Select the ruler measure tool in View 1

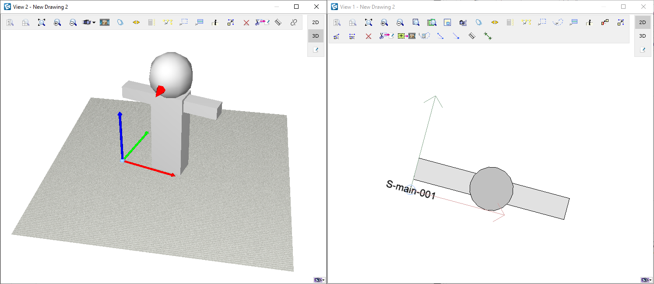click(472, 36)
